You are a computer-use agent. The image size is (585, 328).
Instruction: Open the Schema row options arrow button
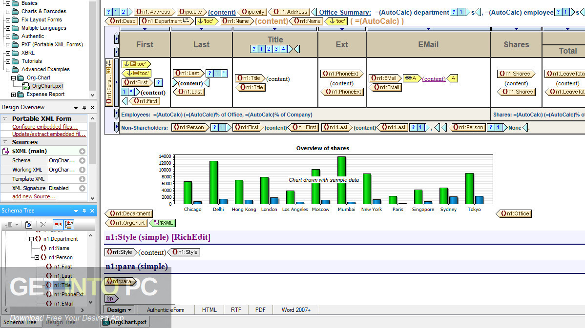82,160
